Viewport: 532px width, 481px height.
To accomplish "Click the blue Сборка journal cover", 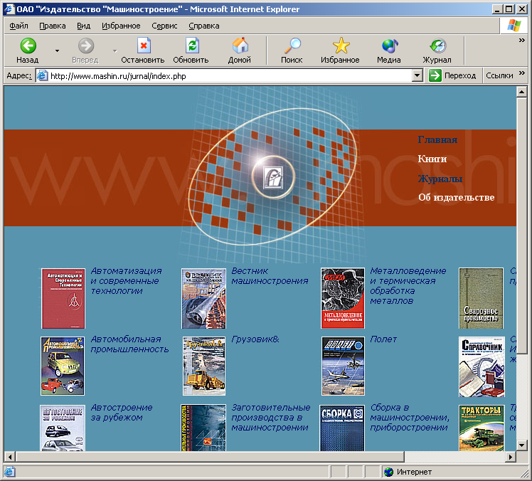I will [342, 428].
